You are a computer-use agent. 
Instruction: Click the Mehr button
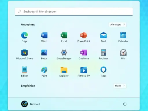(120, 86)
